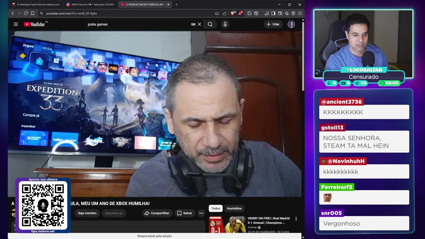Go back with the browser back arrow

click(13, 13)
